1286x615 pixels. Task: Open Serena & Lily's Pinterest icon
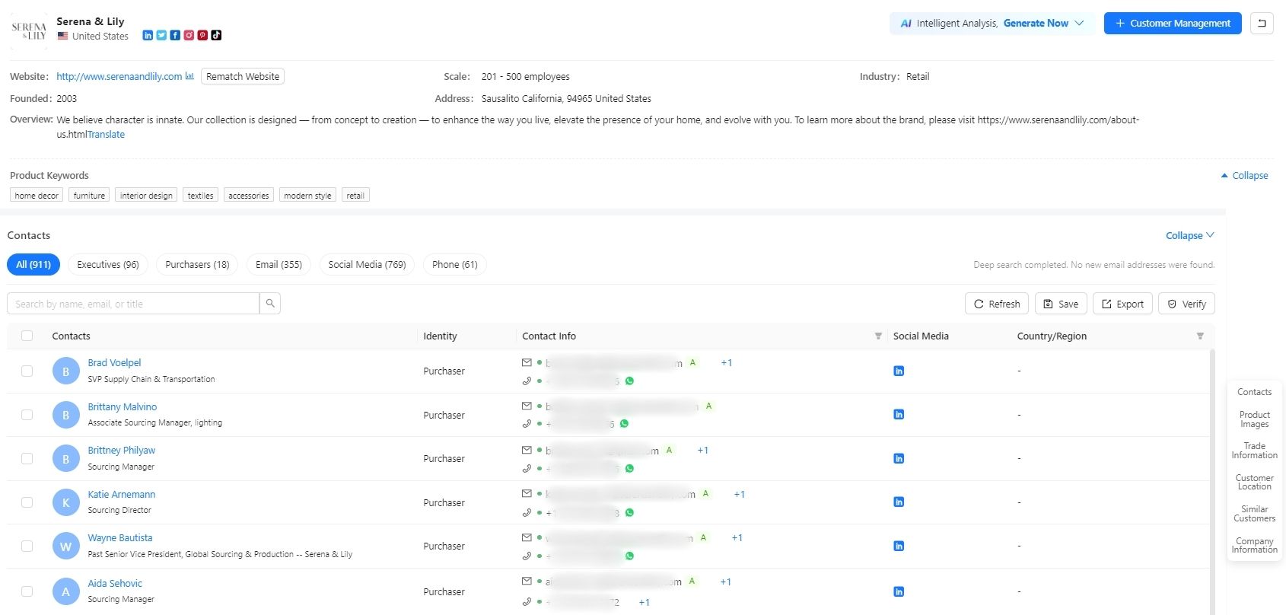coord(202,35)
